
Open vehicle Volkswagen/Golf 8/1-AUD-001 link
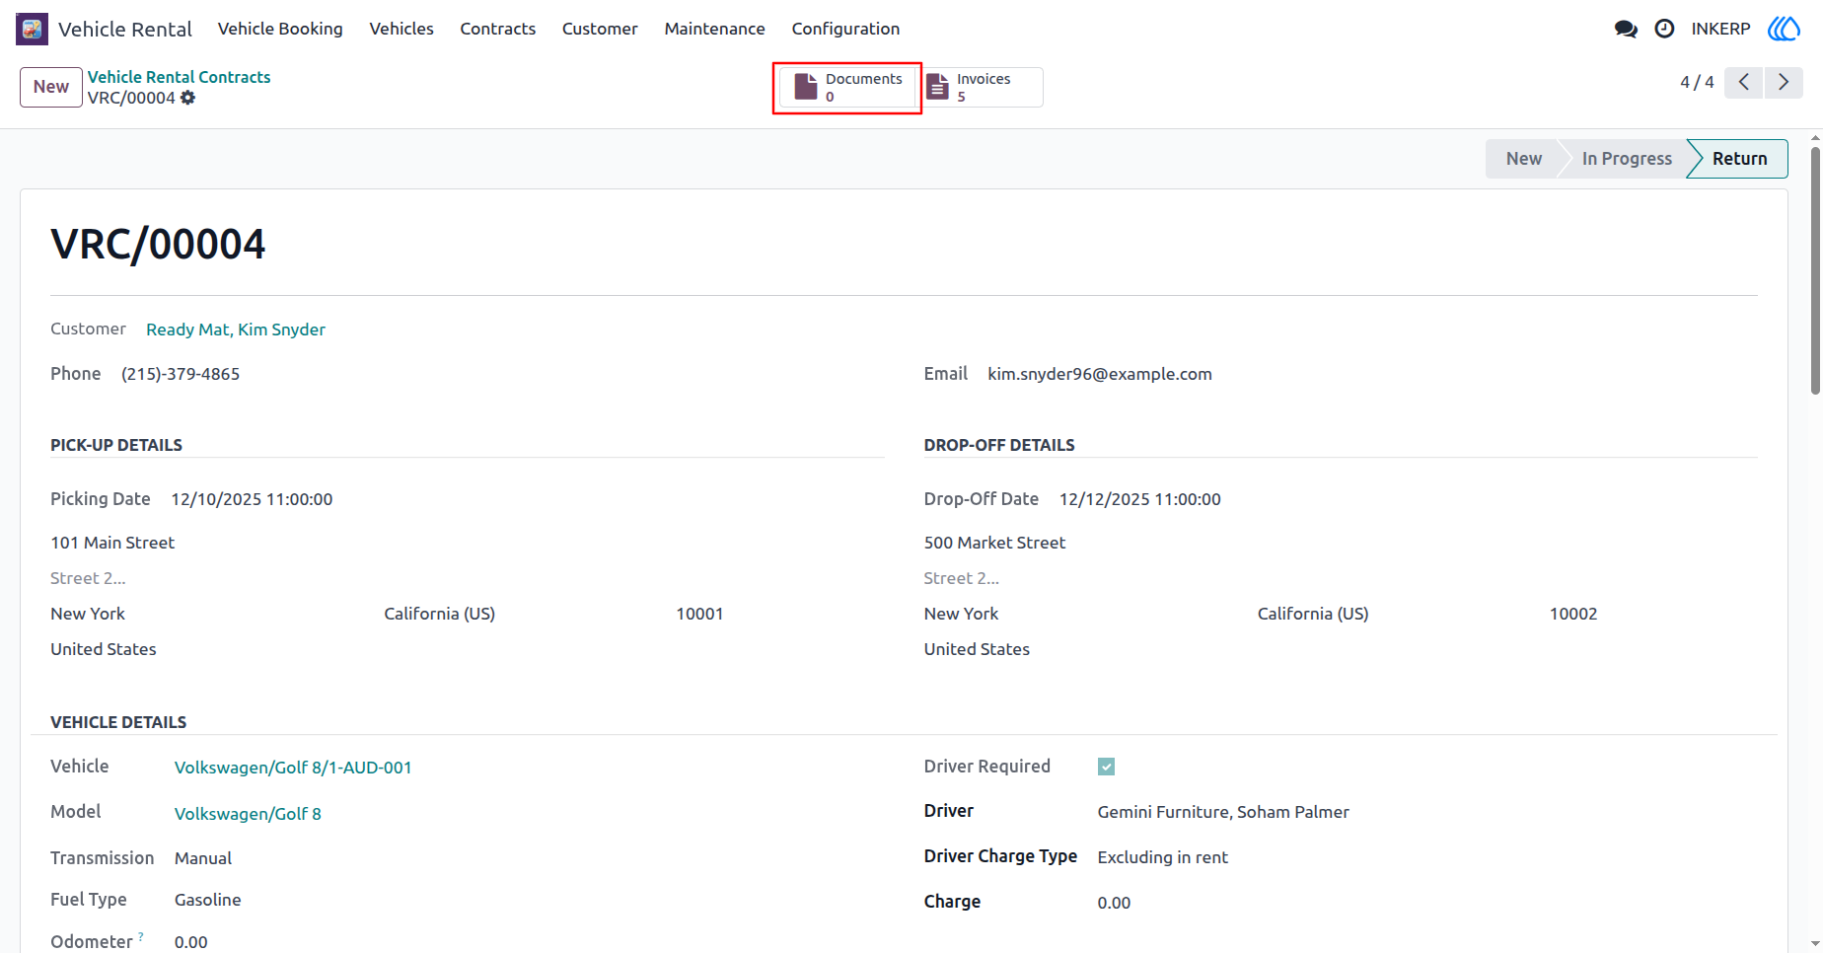tap(293, 768)
